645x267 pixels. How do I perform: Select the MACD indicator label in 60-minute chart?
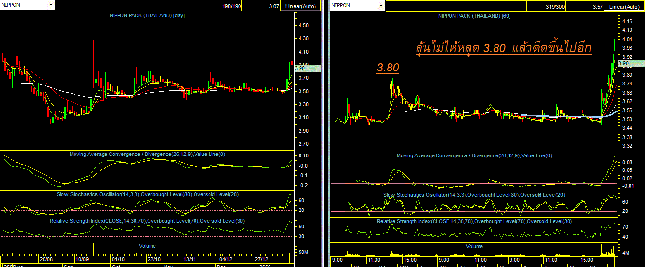(x=474, y=155)
